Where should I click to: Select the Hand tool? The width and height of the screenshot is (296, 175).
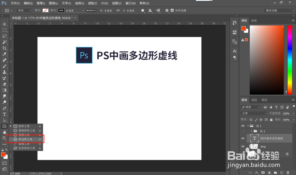(4, 132)
